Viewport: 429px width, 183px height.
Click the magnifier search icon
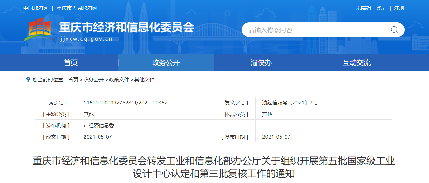coord(394,30)
